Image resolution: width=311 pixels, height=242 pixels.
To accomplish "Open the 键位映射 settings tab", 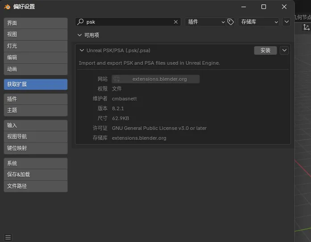I will coord(36,148).
